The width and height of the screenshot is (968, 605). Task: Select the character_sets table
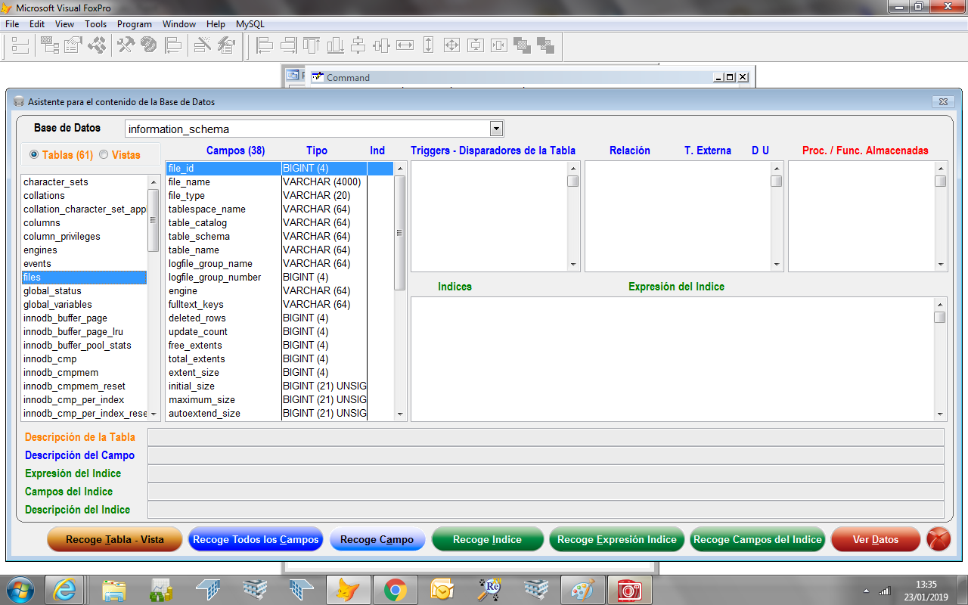point(84,182)
